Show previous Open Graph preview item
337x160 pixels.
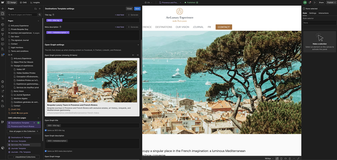(133, 55)
